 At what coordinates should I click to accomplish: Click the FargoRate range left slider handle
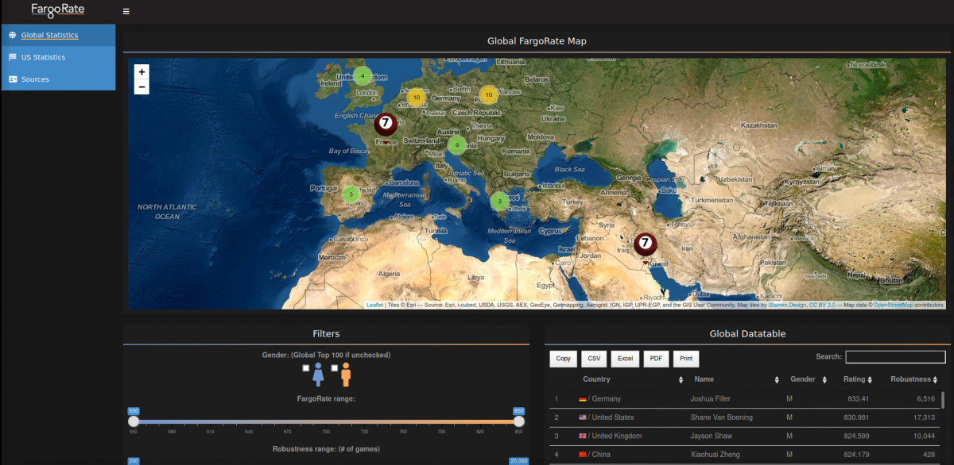(134, 421)
